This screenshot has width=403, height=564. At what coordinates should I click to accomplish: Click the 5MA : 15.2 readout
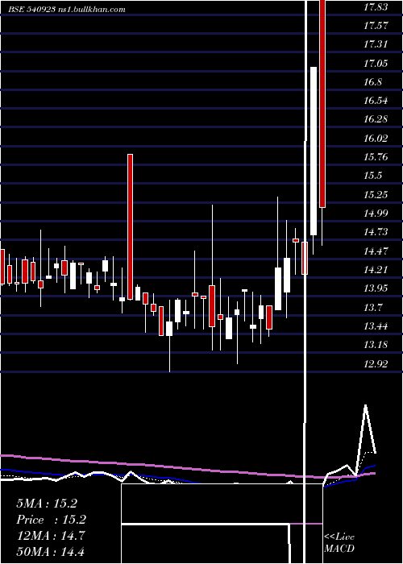[47, 504]
